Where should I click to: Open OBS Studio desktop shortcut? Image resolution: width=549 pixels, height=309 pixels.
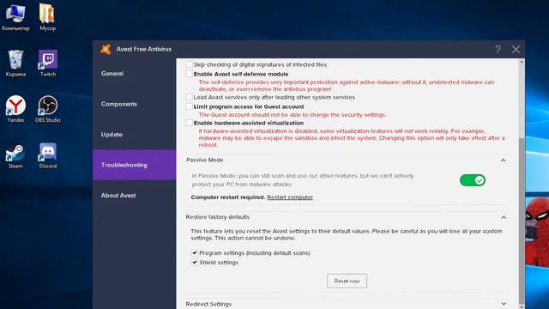click(48, 109)
